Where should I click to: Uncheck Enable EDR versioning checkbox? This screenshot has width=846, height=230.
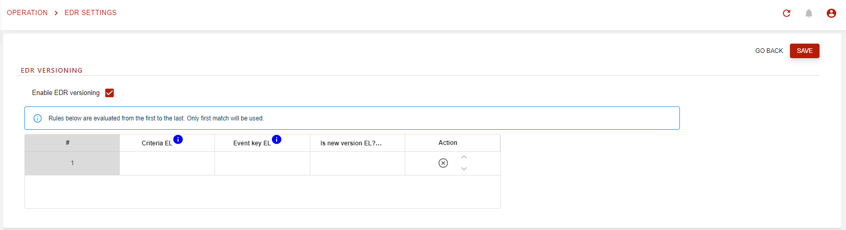(110, 93)
